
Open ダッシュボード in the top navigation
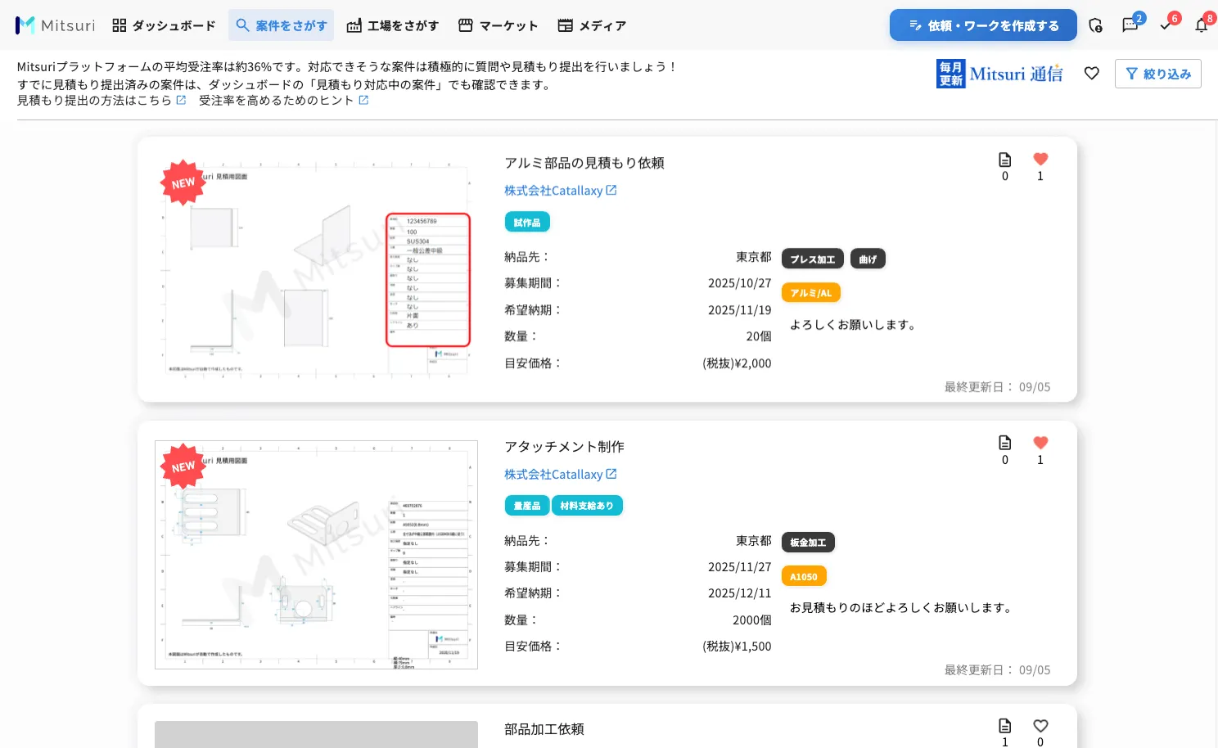click(164, 25)
